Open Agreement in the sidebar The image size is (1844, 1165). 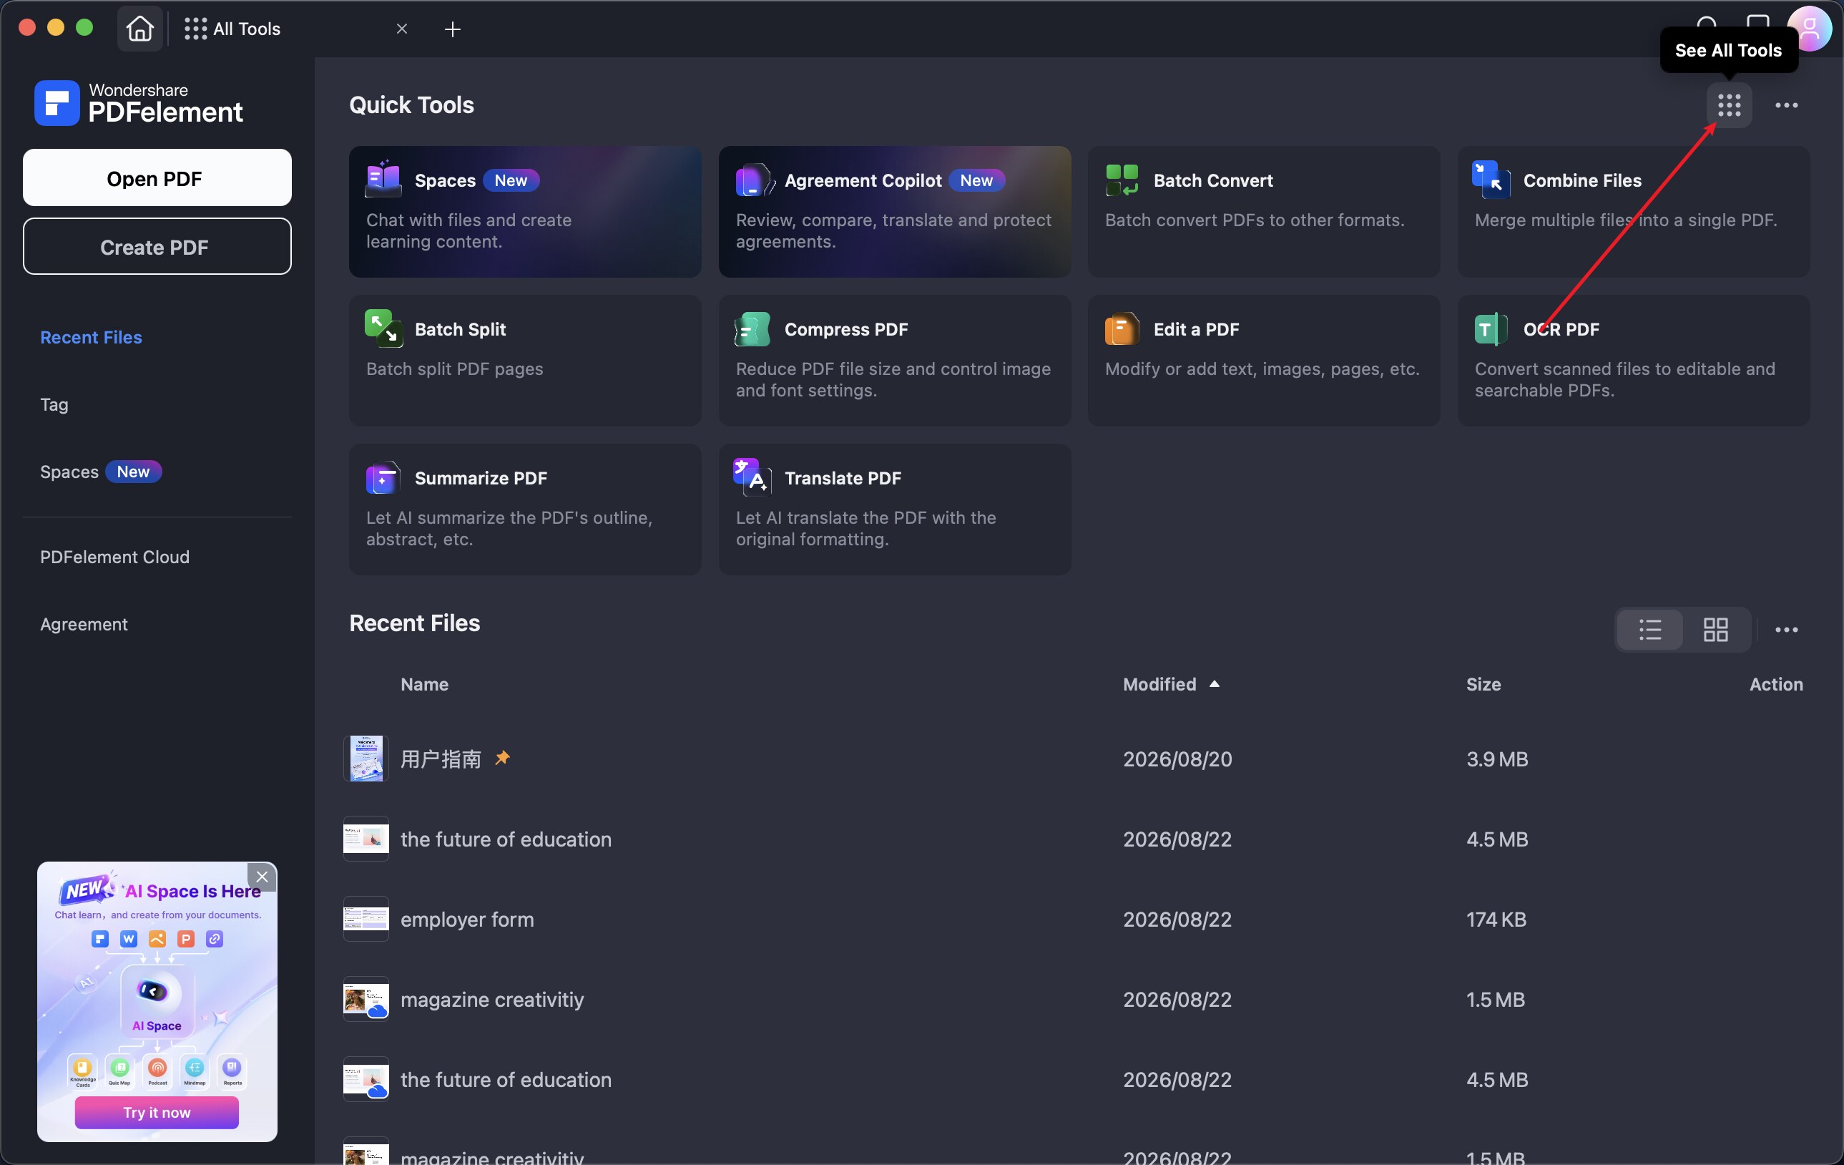84,624
